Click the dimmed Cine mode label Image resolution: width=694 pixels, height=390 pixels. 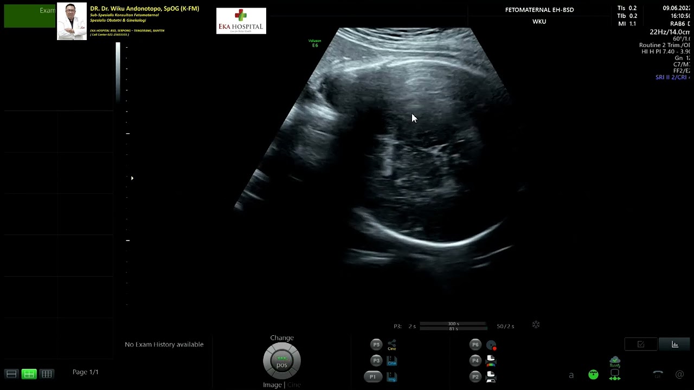point(294,385)
